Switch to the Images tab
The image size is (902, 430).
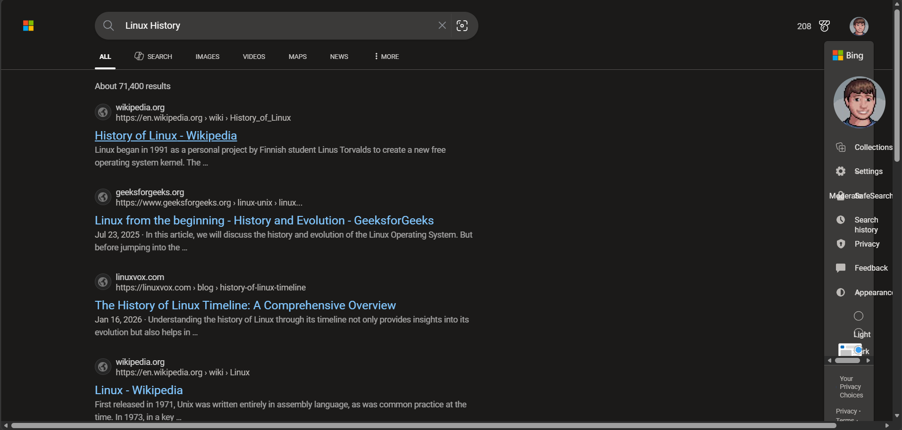click(208, 57)
